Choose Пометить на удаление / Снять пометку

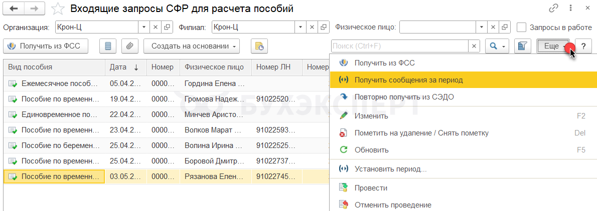tap(463, 133)
